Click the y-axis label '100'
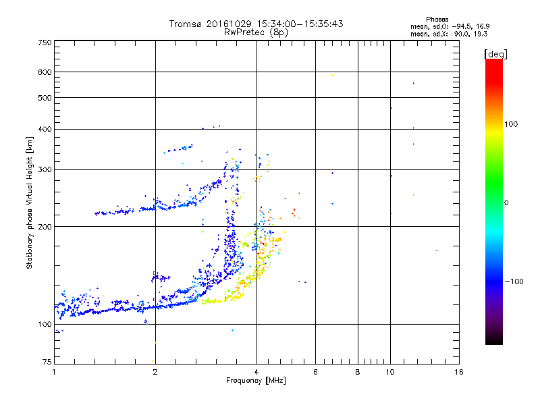 [x=45, y=324]
